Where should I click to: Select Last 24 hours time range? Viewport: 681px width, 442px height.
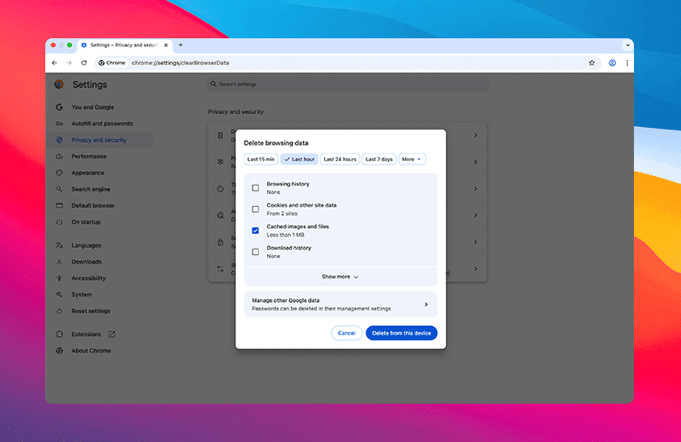(340, 159)
